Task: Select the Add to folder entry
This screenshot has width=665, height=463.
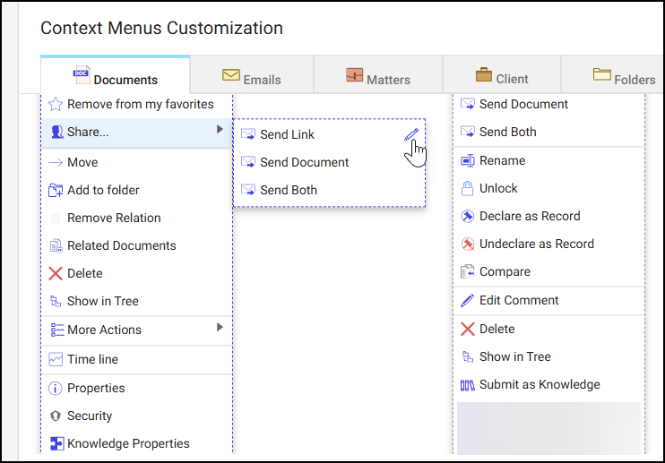Action: pyautogui.click(x=137, y=190)
